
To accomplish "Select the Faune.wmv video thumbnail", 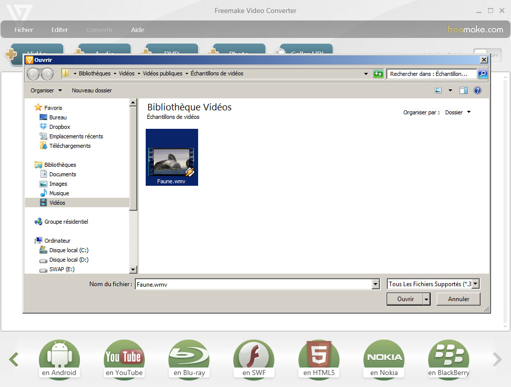I will pos(172,157).
